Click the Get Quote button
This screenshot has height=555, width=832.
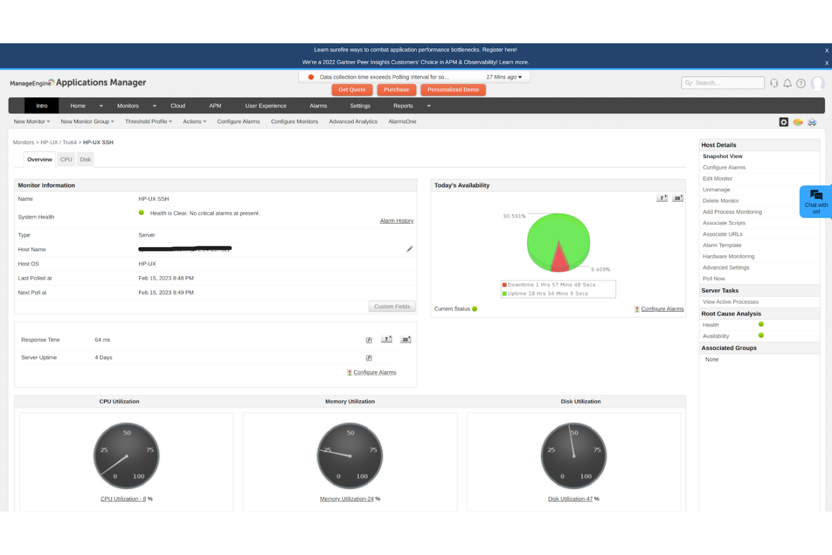(x=352, y=89)
